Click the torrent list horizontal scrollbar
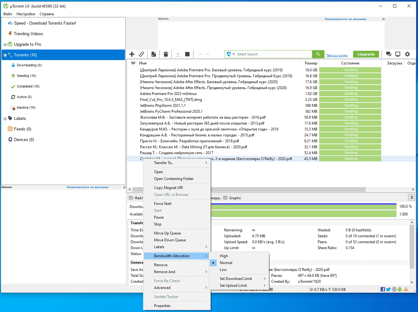This screenshot has height=312, width=418. coord(249,189)
